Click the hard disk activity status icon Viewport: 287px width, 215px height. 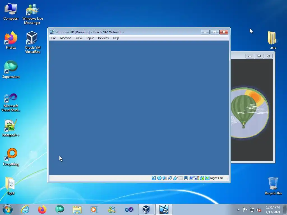pyautogui.click(x=154, y=178)
